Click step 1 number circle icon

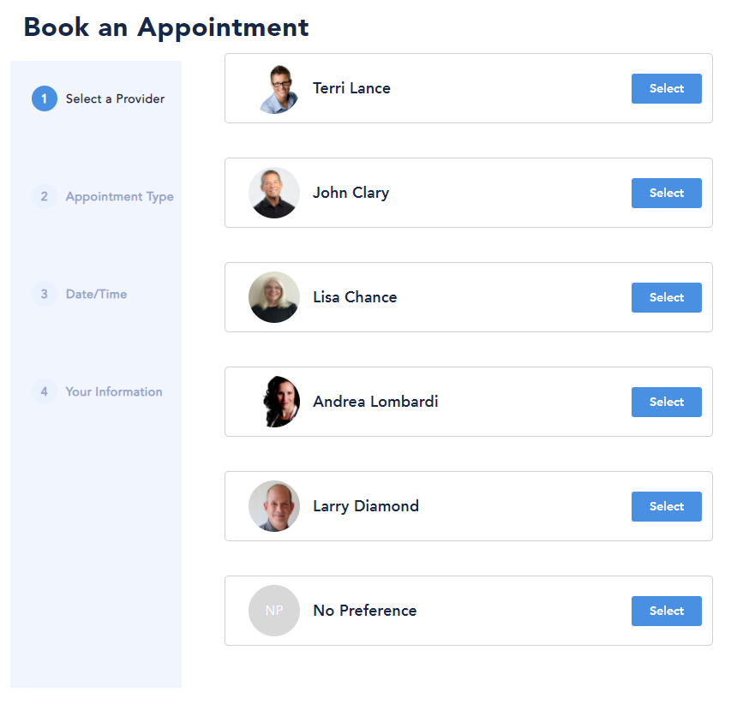click(x=45, y=98)
